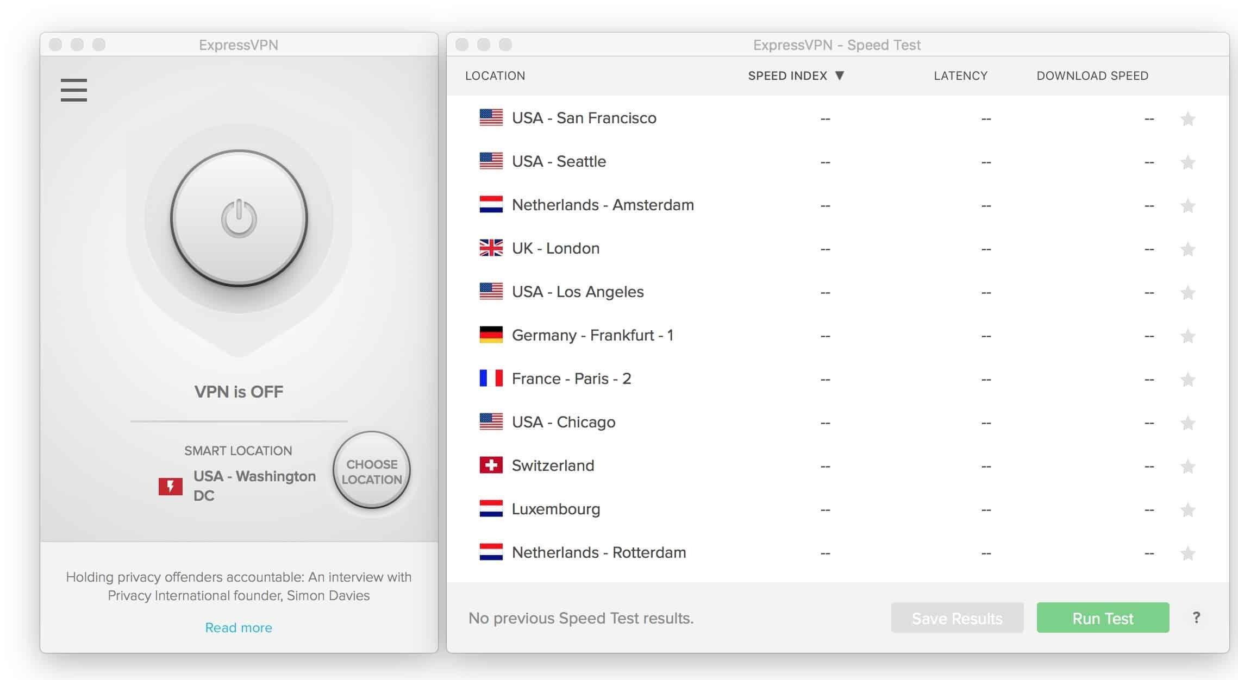Viewport: 1238px width, 680px height.
Task: Open the hamburger menu
Action: click(x=74, y=90)
